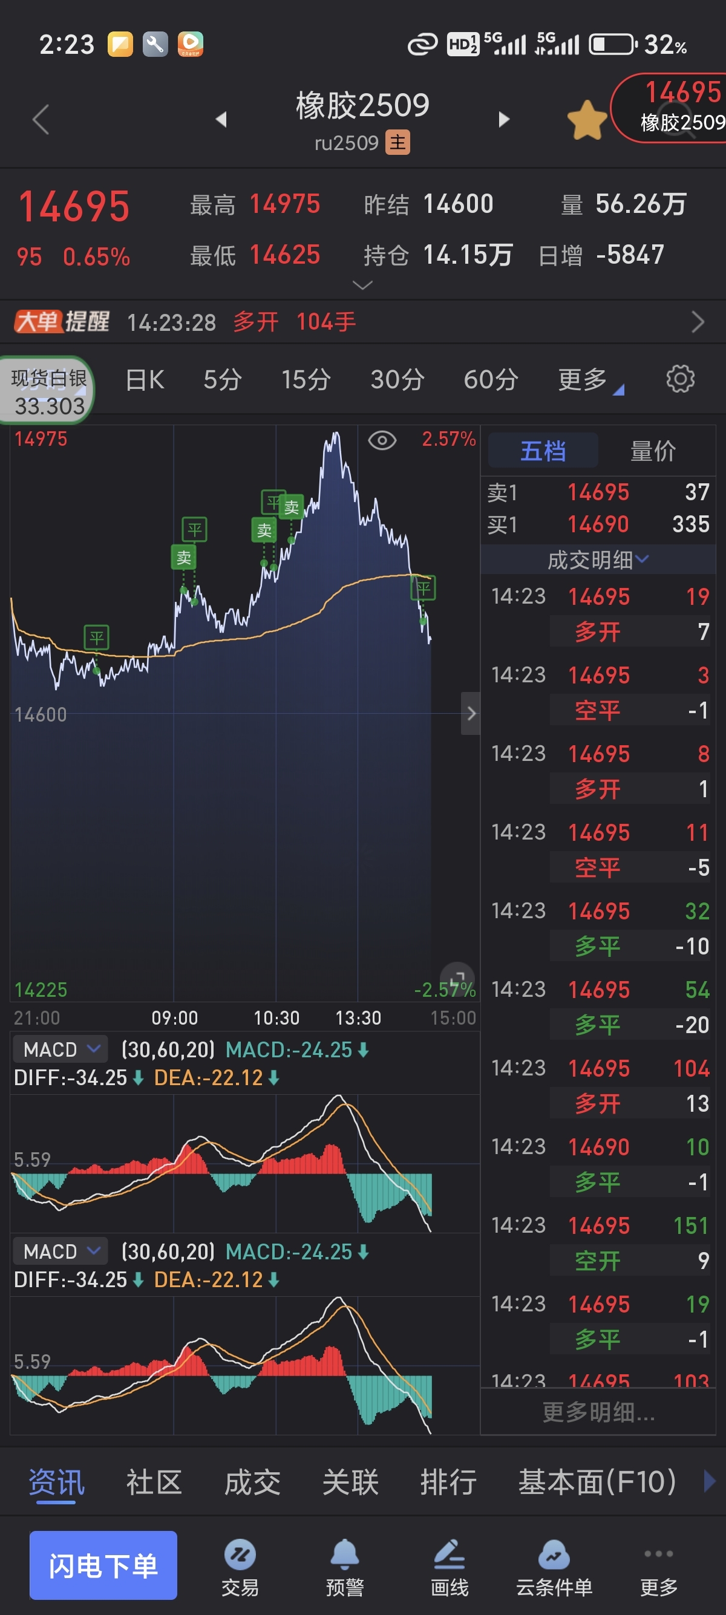The width and height of the screenshot is (726, 1615).
Task: Tap the 最高 14975 value
Action: tap(284, 204)
